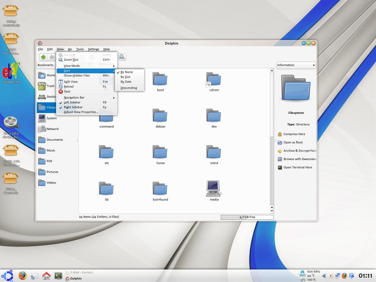Image resolution: width=376 pixels, height=282 pixels.
Task: Click the vertical scrollbar up arrow
Action: point(272,71)
